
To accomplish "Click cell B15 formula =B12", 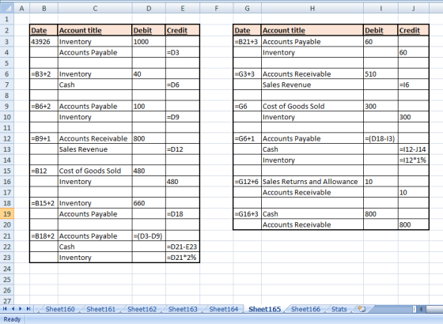I will (x=44, y=171).
